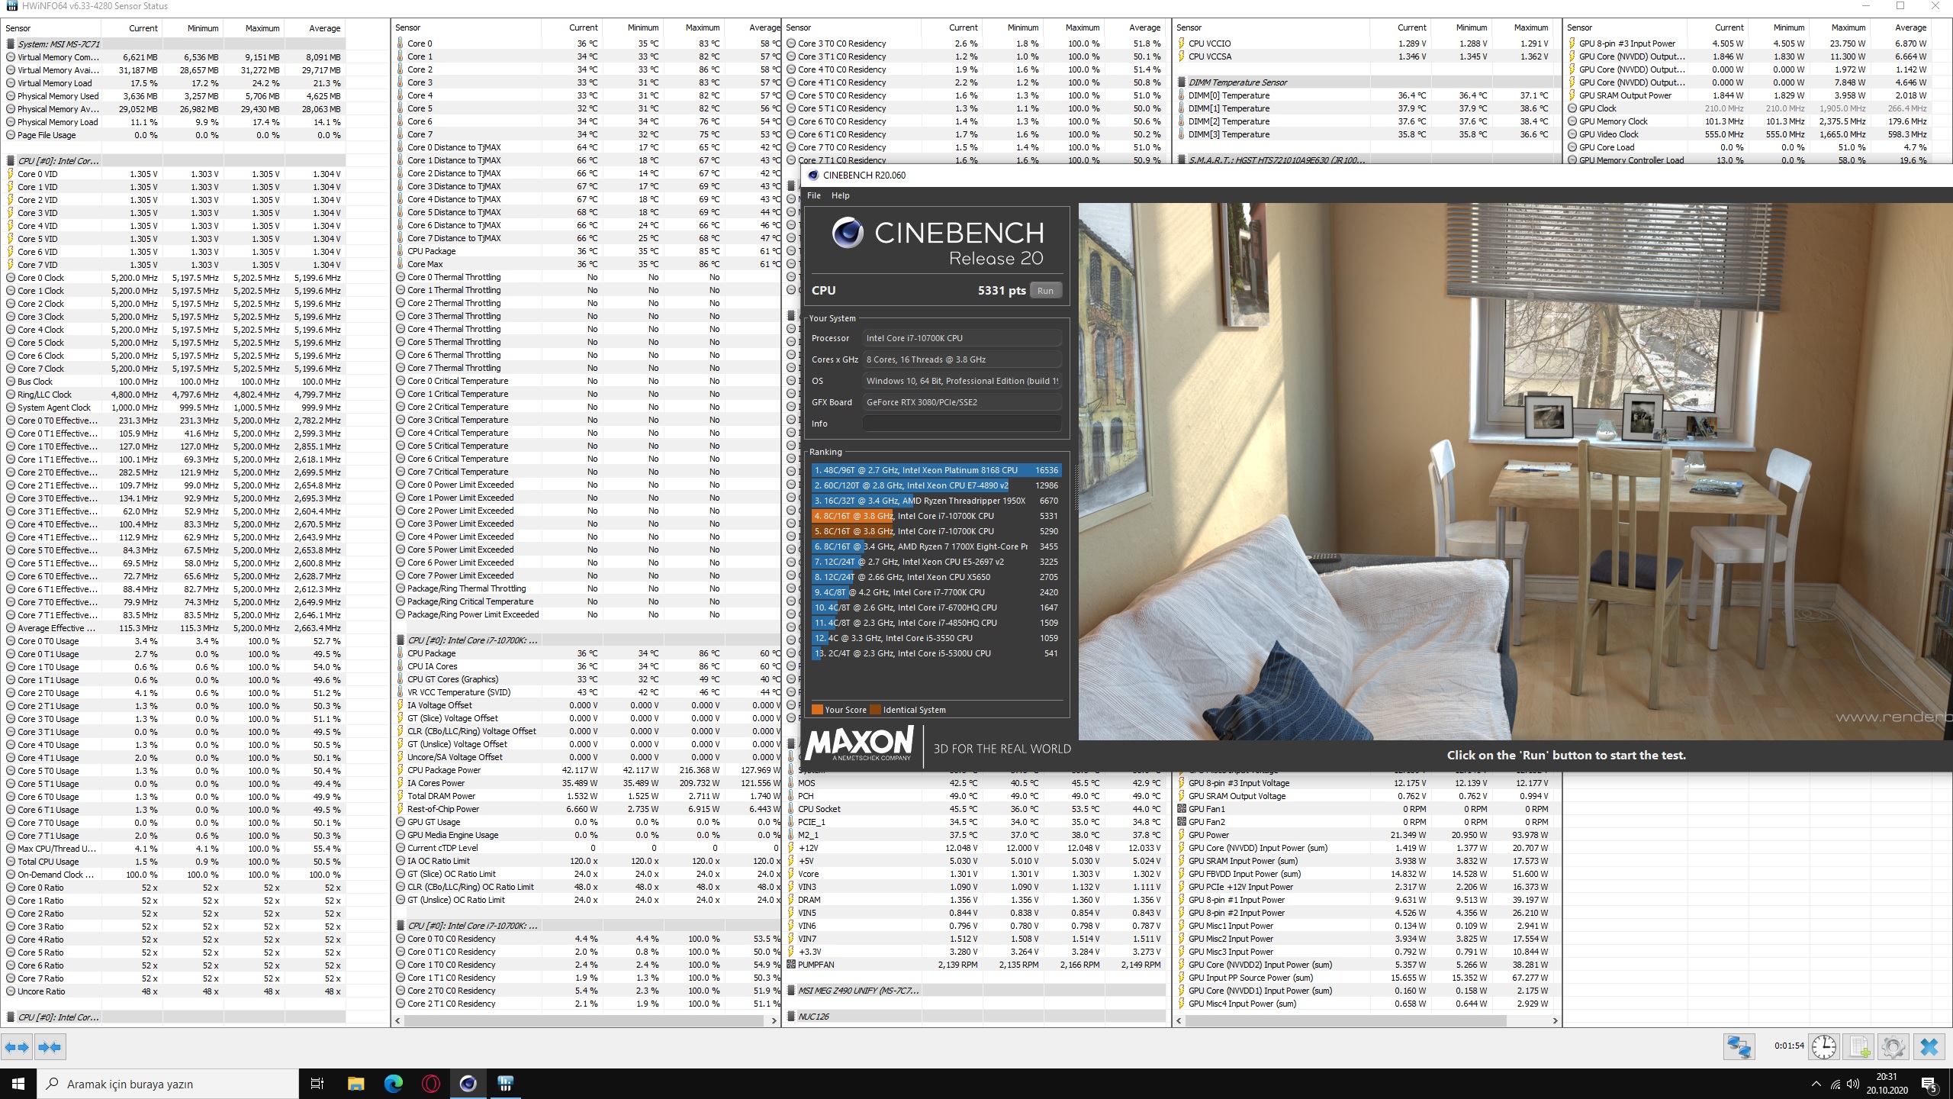
Task: Select the Vcore sensor row
Action: (x=976, y=874)
